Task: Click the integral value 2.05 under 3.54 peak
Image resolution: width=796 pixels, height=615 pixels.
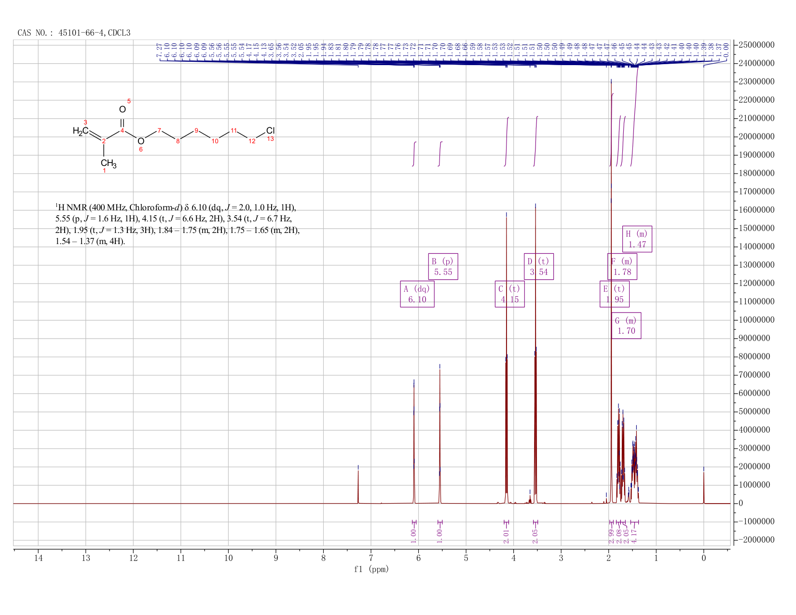Action: (535, 535)
